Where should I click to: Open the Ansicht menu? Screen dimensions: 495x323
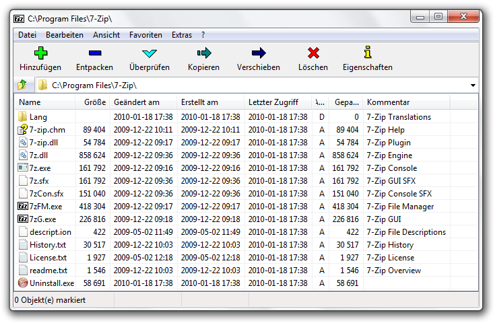(x=106, y=35)
